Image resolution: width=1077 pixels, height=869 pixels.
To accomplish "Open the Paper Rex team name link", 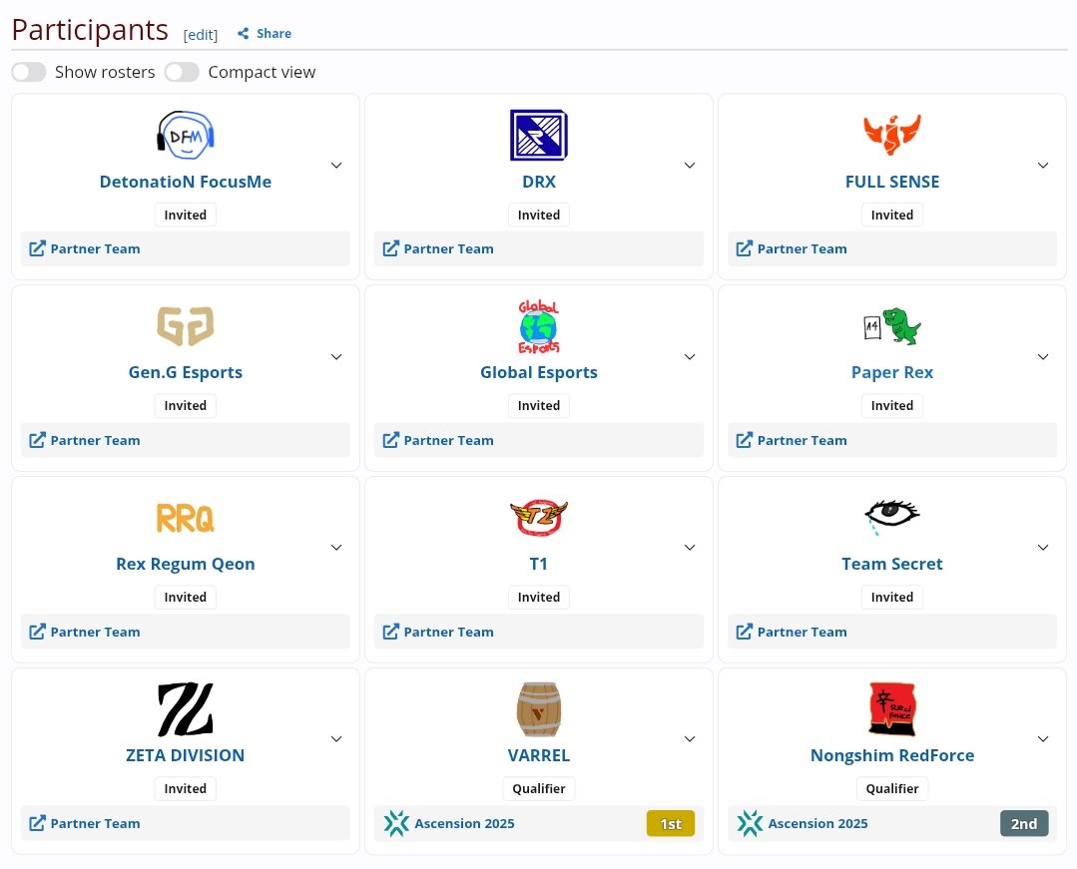I will [x=891, y=373].
